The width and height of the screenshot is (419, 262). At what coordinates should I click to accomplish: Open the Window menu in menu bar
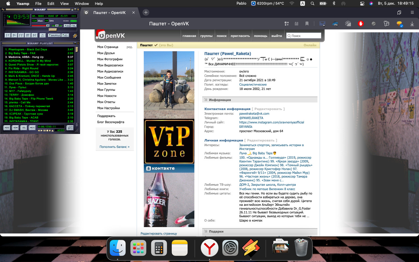click(82, 3)
